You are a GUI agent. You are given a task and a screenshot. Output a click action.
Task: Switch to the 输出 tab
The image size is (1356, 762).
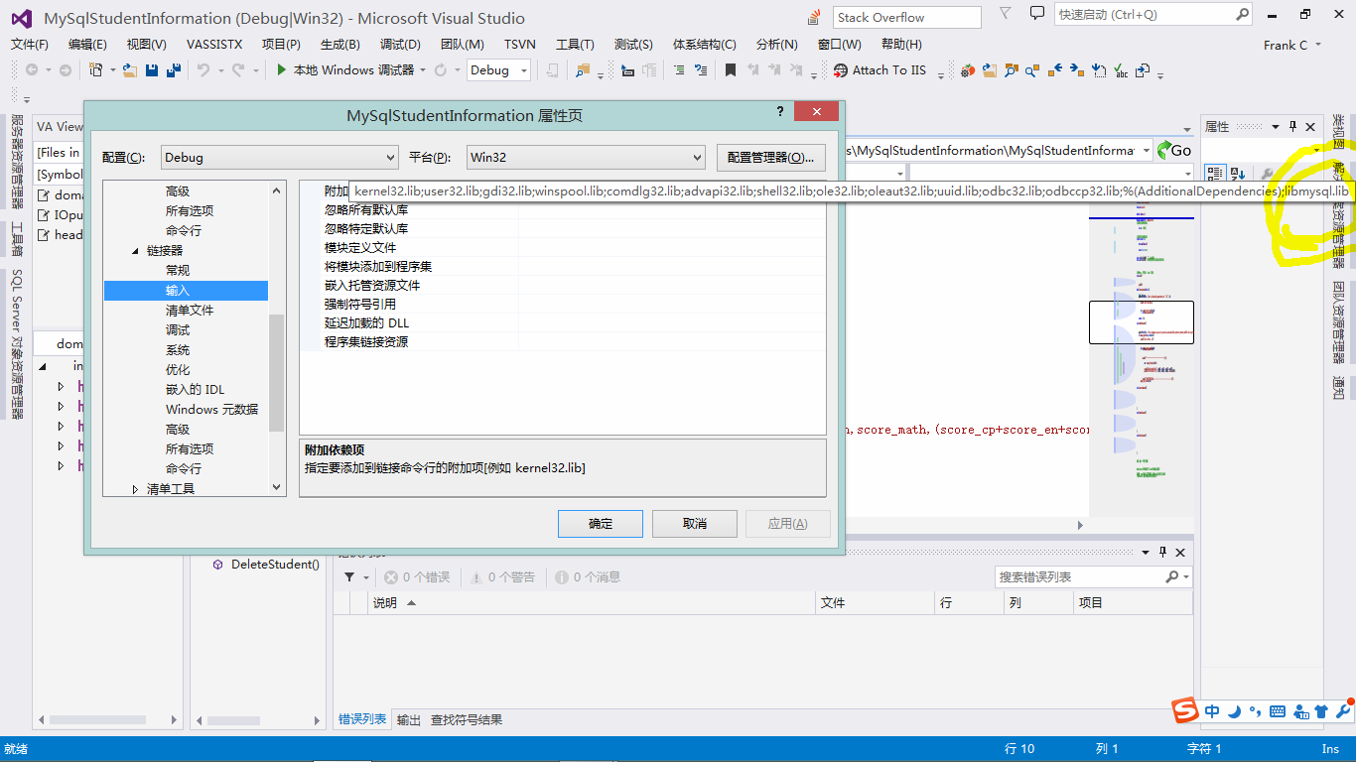(x=409, y=720)
